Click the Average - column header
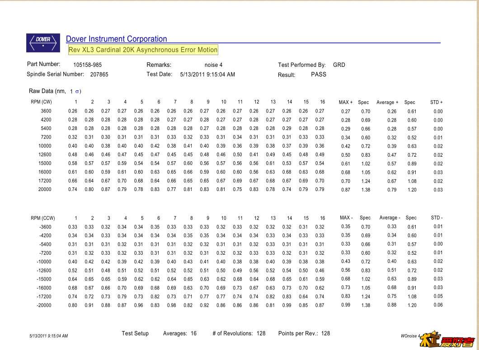The width and height of the screenshot is (479, 350). [390, 218]
